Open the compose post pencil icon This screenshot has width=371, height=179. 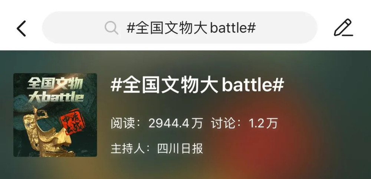344,28
